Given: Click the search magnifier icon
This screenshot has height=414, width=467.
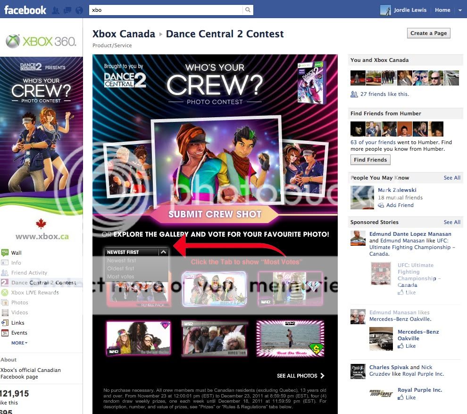Looking at the screenshot, I should (248, 10).
